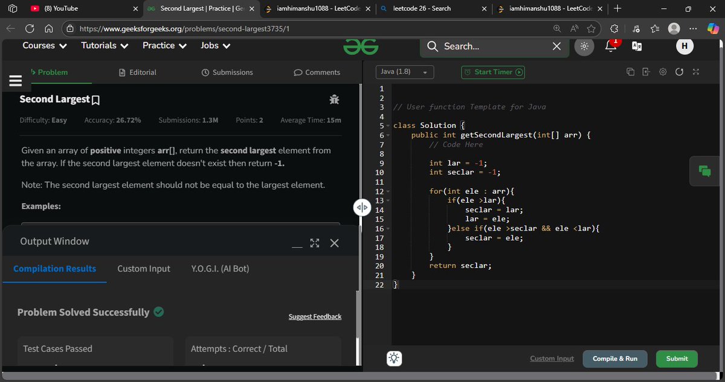
Task: Open the notifications bell
Action: [611, 46]
